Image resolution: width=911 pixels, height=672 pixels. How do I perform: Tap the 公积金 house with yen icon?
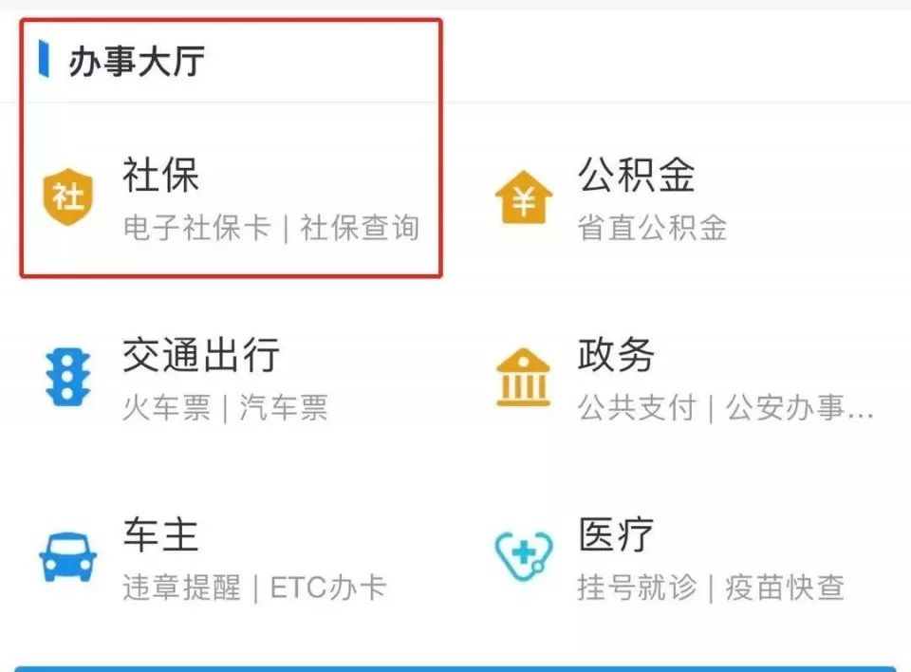[524, 197]
